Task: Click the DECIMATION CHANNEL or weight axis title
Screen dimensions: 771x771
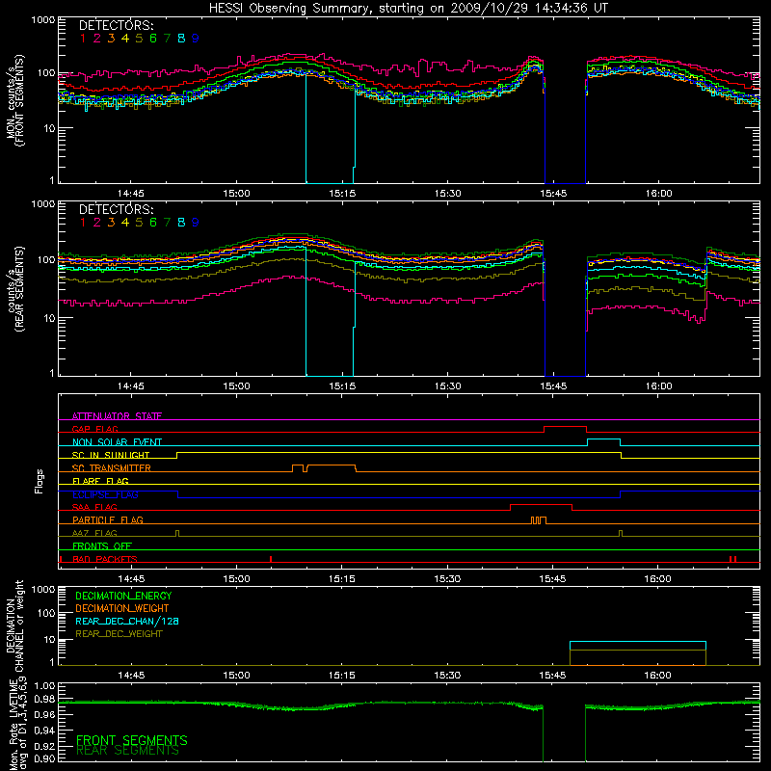Action: click(15, 626)
